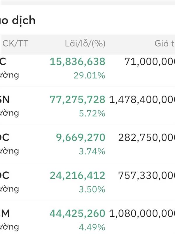Tap the "Giá t" column header
This screenshot has height=234, width=175.
pyautogui.click(x=165, y=44)
